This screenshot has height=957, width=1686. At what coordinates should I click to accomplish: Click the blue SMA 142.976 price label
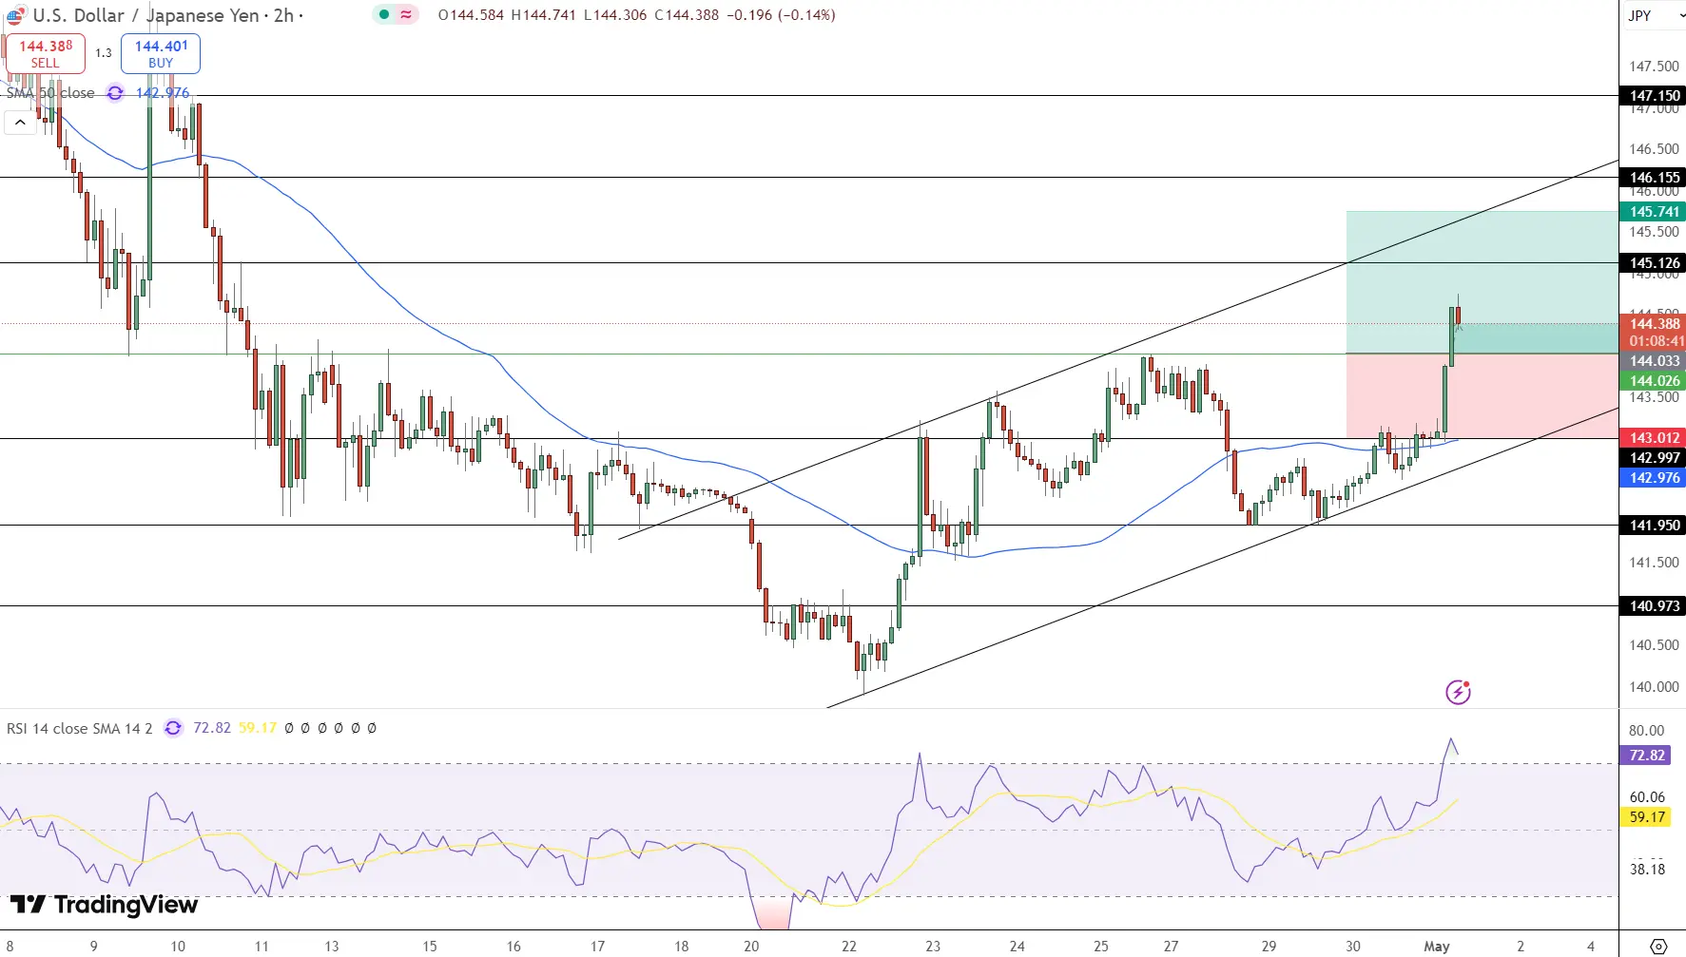tap(1653, 478)
